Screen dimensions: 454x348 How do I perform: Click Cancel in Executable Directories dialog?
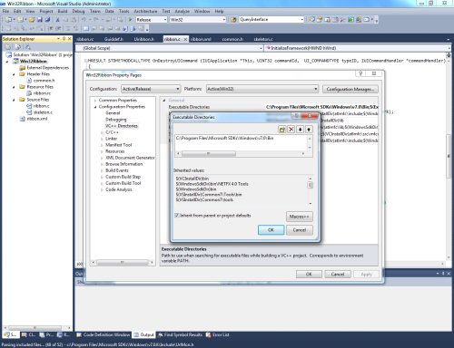[300, 230]
